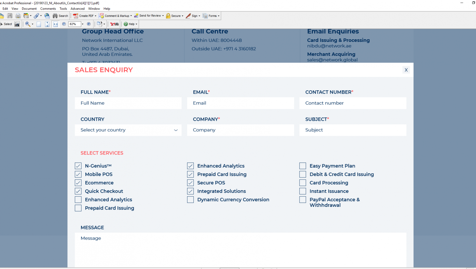Expand the Comment & Markup dropdown arrow
This screenshot has height=269, width=476.
point(131,16)
